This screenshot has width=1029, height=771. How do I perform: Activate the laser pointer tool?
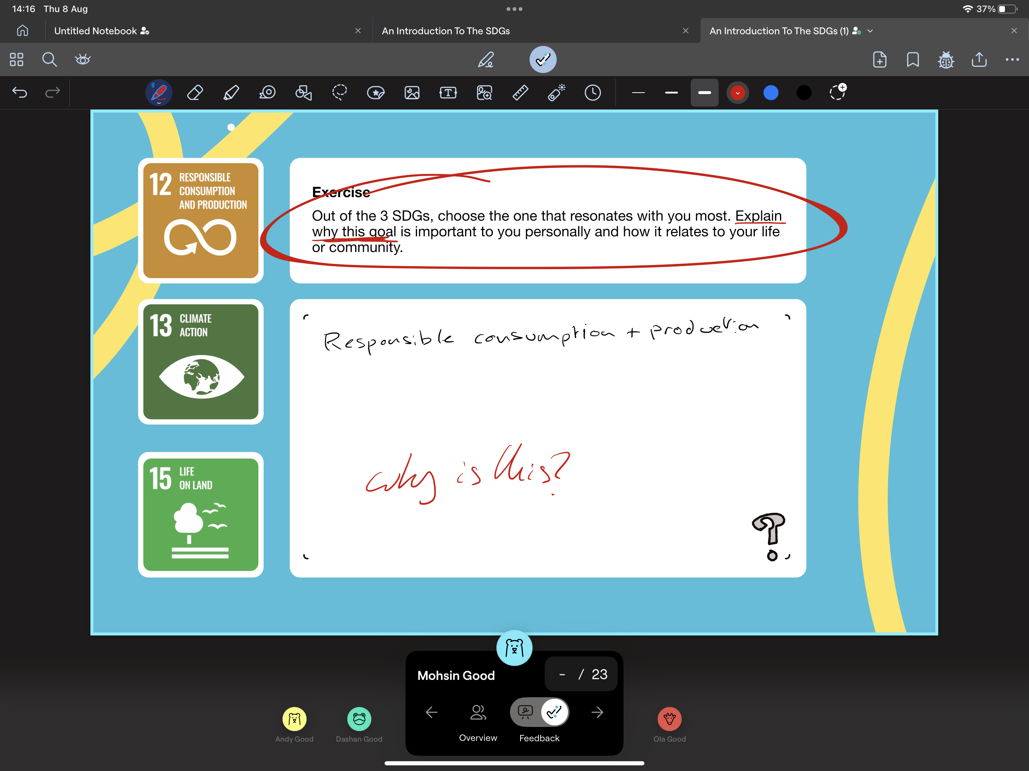556,93
